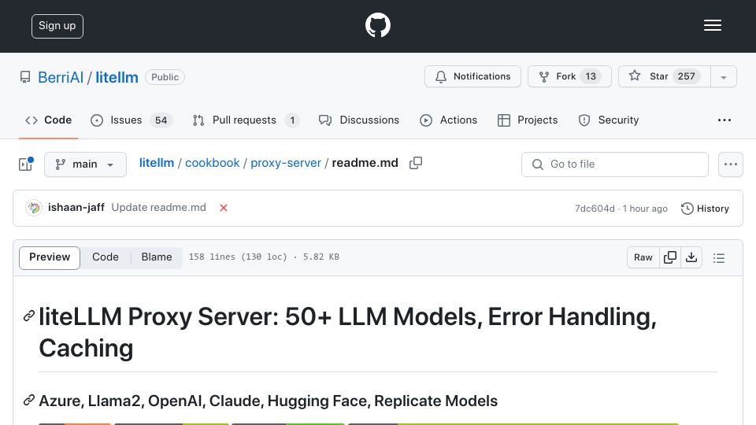Click the Sign up button
This screenshot has width=756, height=425.
tap(57, 26)
